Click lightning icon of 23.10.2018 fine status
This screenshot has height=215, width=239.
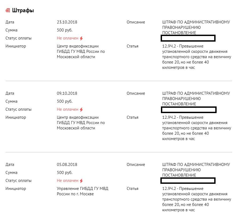click(x=81, y=38)
